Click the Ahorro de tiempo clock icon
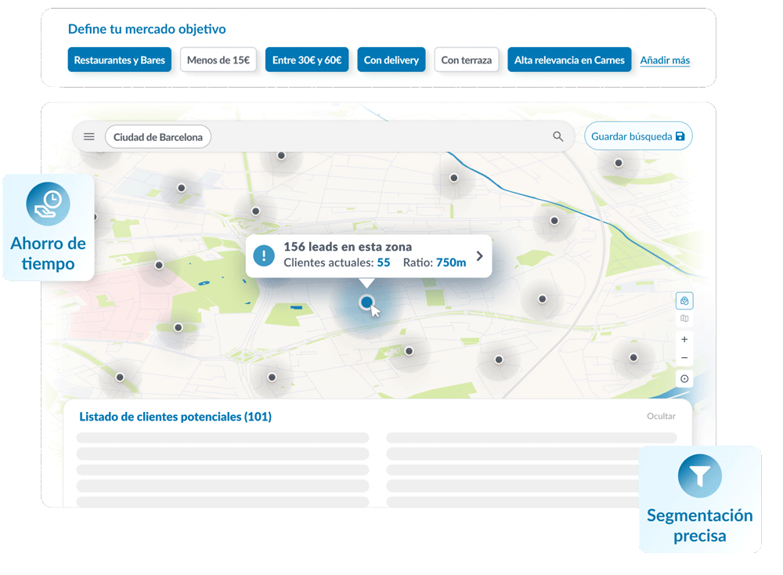The image size is (783, 575). 48,204
